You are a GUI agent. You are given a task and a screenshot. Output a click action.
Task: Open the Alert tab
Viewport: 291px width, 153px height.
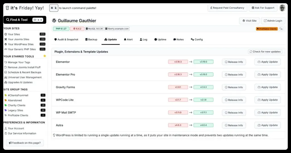[x=128, y=40]
